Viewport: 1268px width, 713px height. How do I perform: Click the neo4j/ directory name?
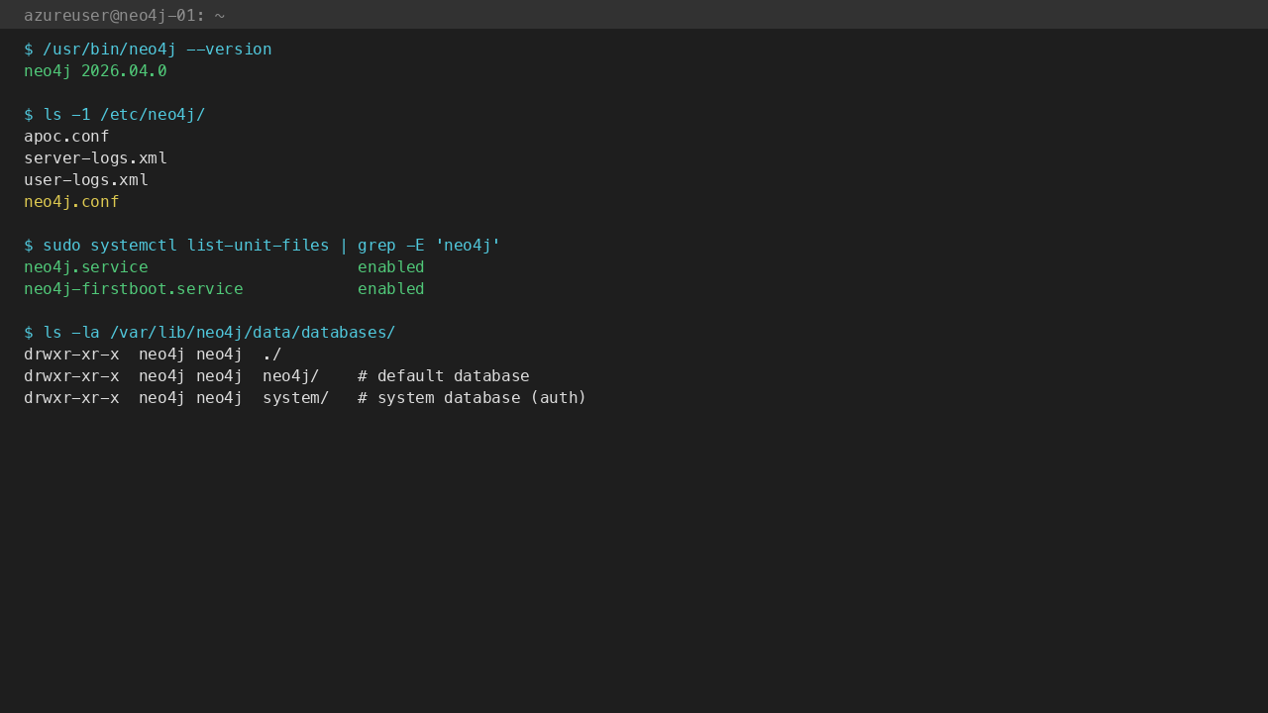point(291,376)
